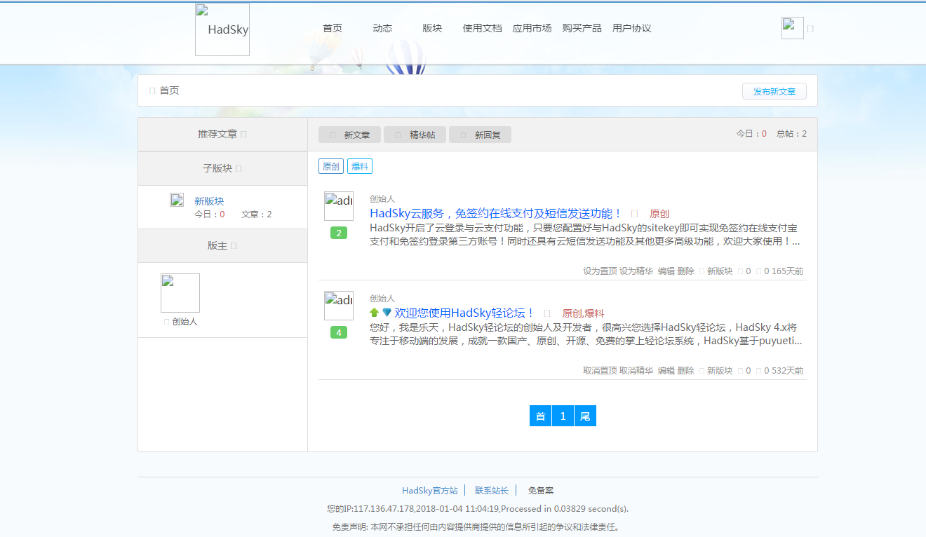Click 取消精华 on the welcome post

point(636,371)
